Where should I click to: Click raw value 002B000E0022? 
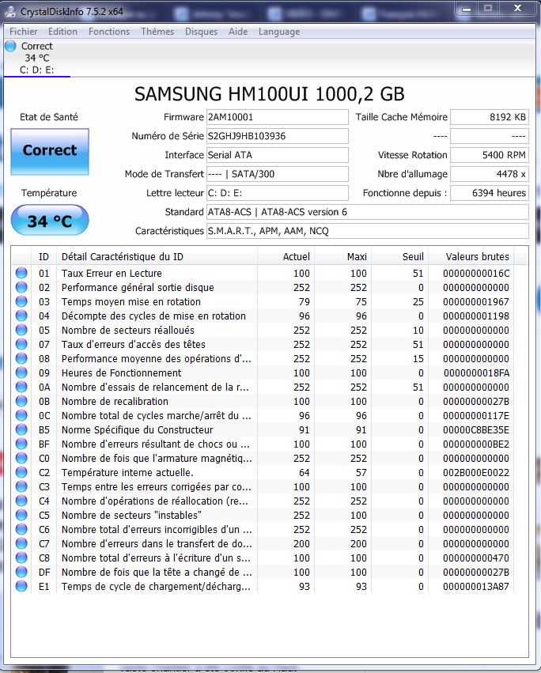(x=475, y=472)
